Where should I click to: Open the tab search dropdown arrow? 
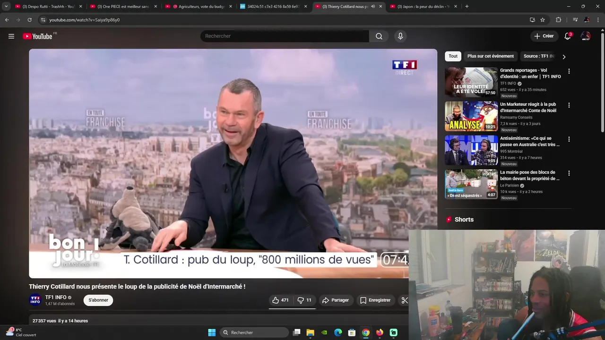6,7
